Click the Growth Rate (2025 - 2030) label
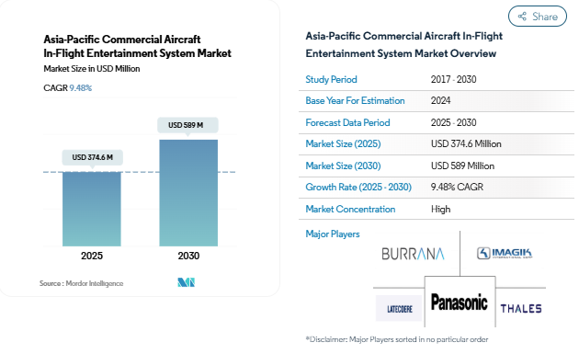Screen dimensions: 579x354 coord(358,187)
